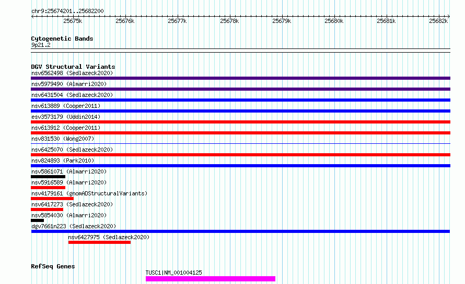Click the DGV Structural Variants track heading

[73, 67]
